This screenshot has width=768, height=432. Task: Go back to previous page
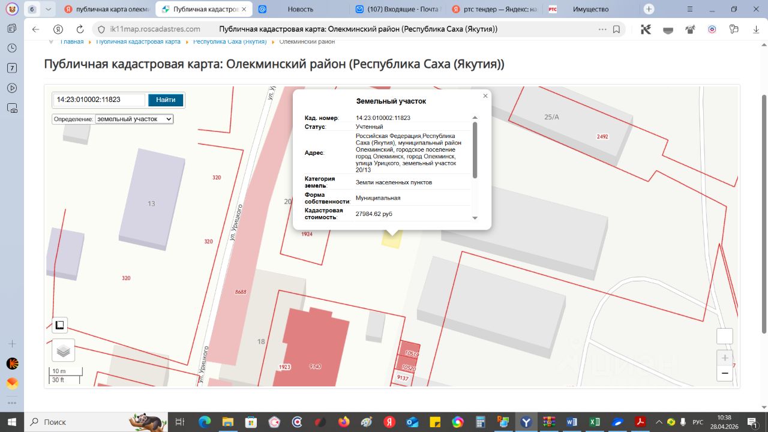coord(36,29)
